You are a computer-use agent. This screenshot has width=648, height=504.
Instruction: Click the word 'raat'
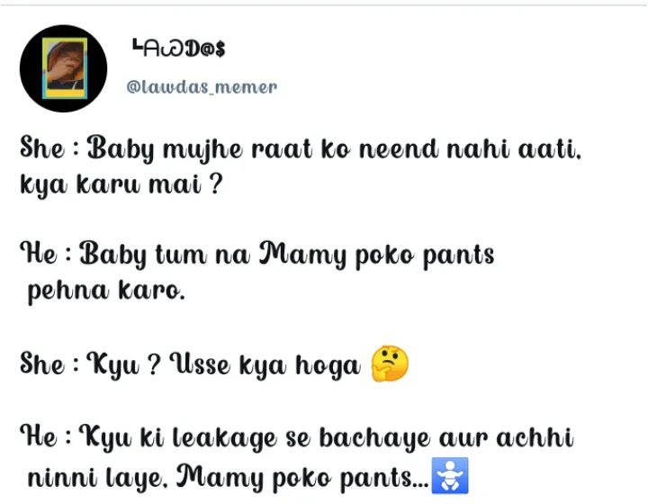pyautogui.click(x=282, y=149)
